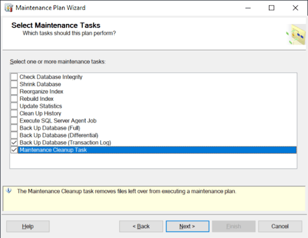Minimize the Maintenance Plan Wizard window
This screenshot has height=238, width=308.
click(x=248, y=8)
